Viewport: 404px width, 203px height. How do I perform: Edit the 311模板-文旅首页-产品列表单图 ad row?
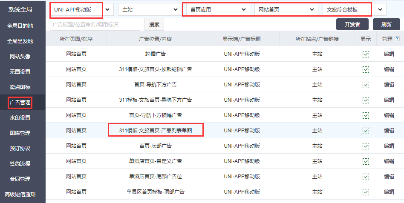(389, 131)
